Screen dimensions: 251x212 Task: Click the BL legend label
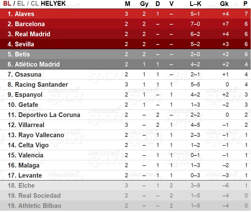[x=7, y=3]
